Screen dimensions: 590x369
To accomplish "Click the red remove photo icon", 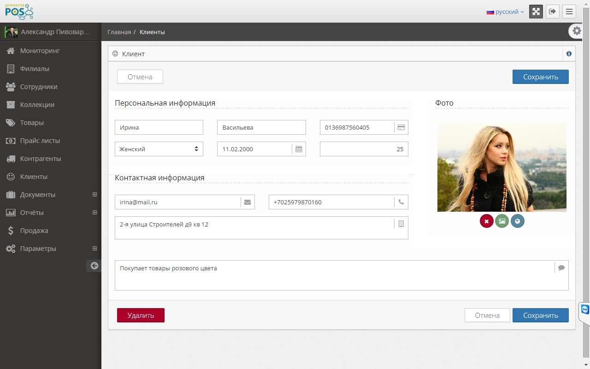I will point(486,221).
